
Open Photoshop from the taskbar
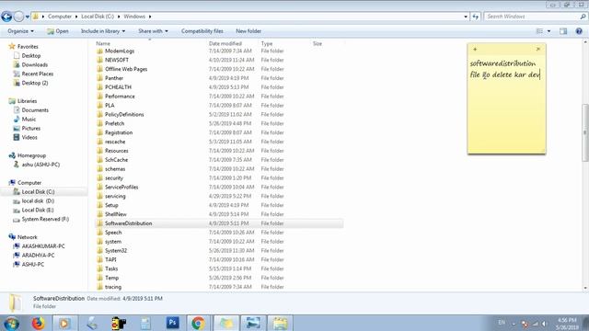(172, 323)
